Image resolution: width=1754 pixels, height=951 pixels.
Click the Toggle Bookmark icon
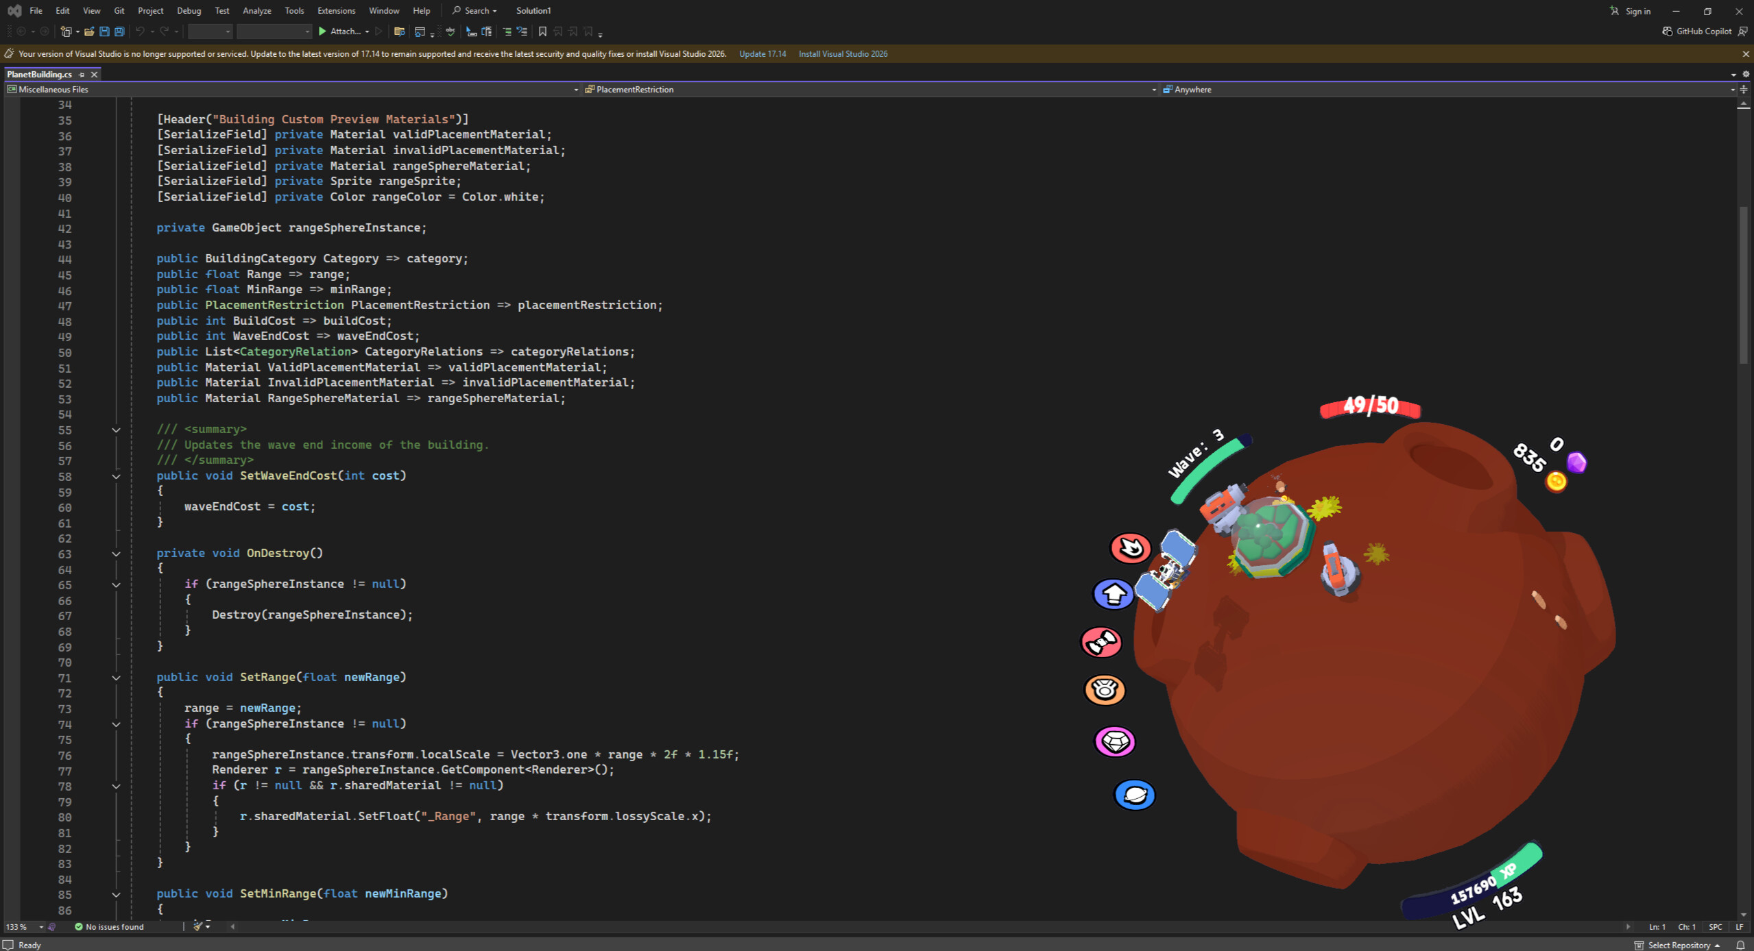coord(542,32)
